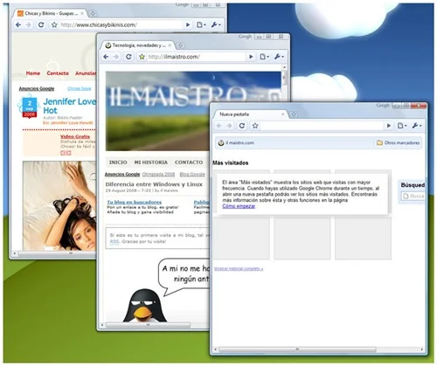Click Forward arrow in Chicas y Bikinis window
Viewport: 437px width, 366px height.
coord(28,25)
